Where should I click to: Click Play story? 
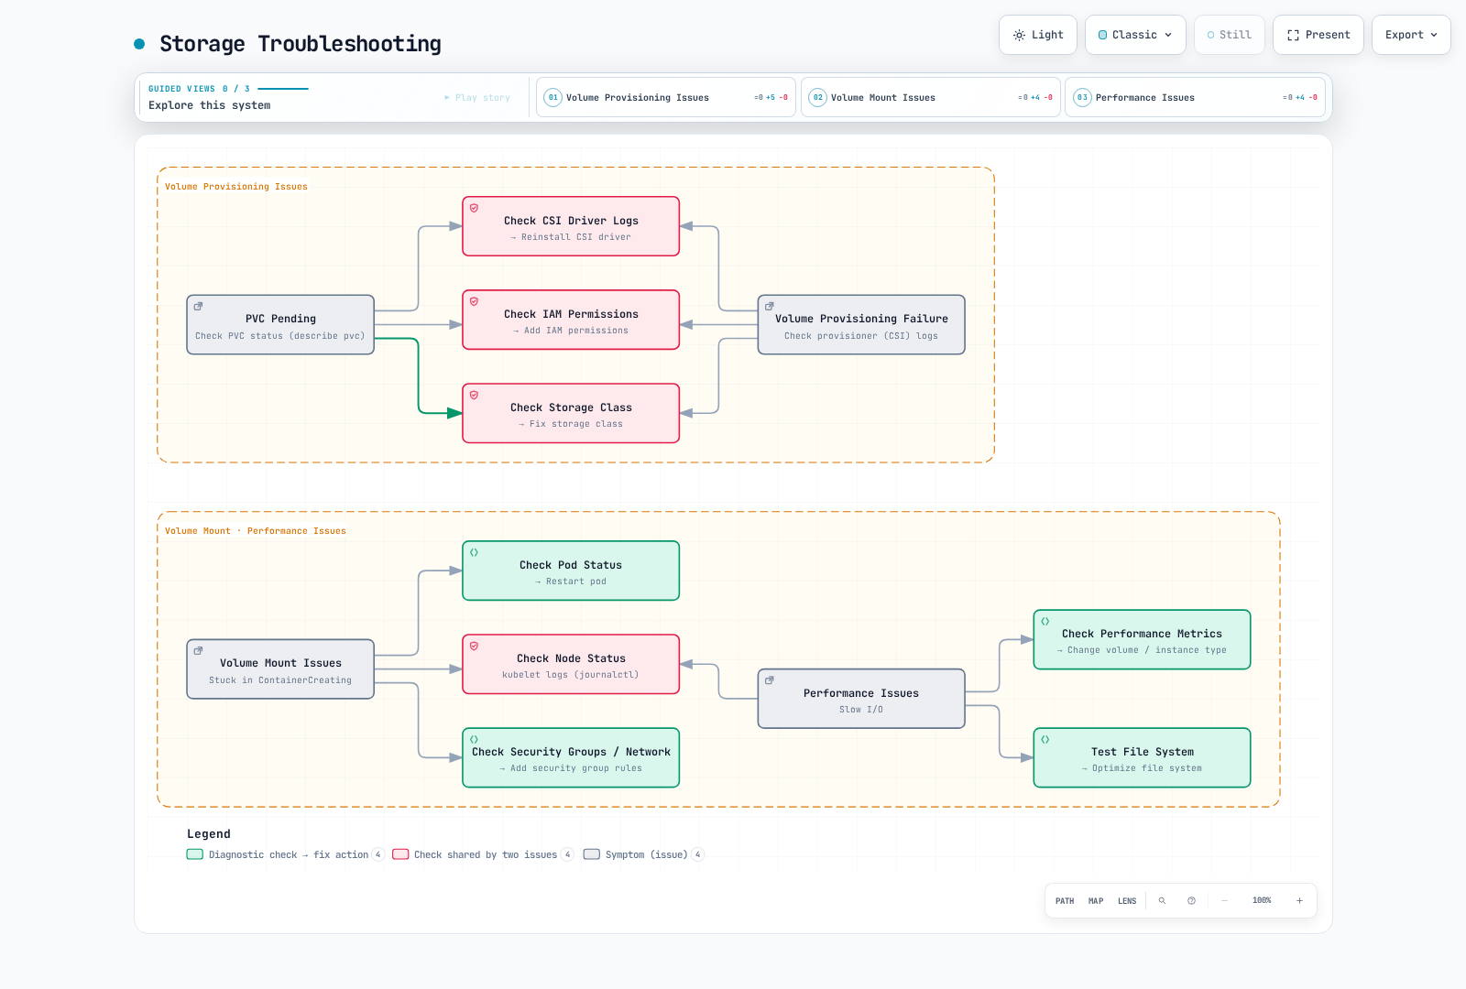(477, 97)
